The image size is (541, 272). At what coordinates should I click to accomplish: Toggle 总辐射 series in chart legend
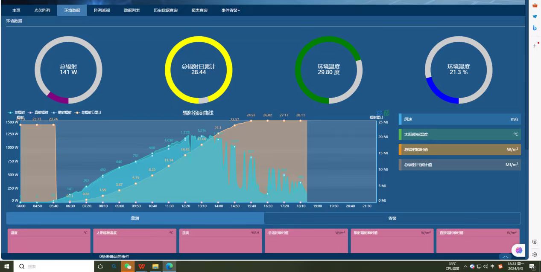pyautogui.click(x=18, y=113)
